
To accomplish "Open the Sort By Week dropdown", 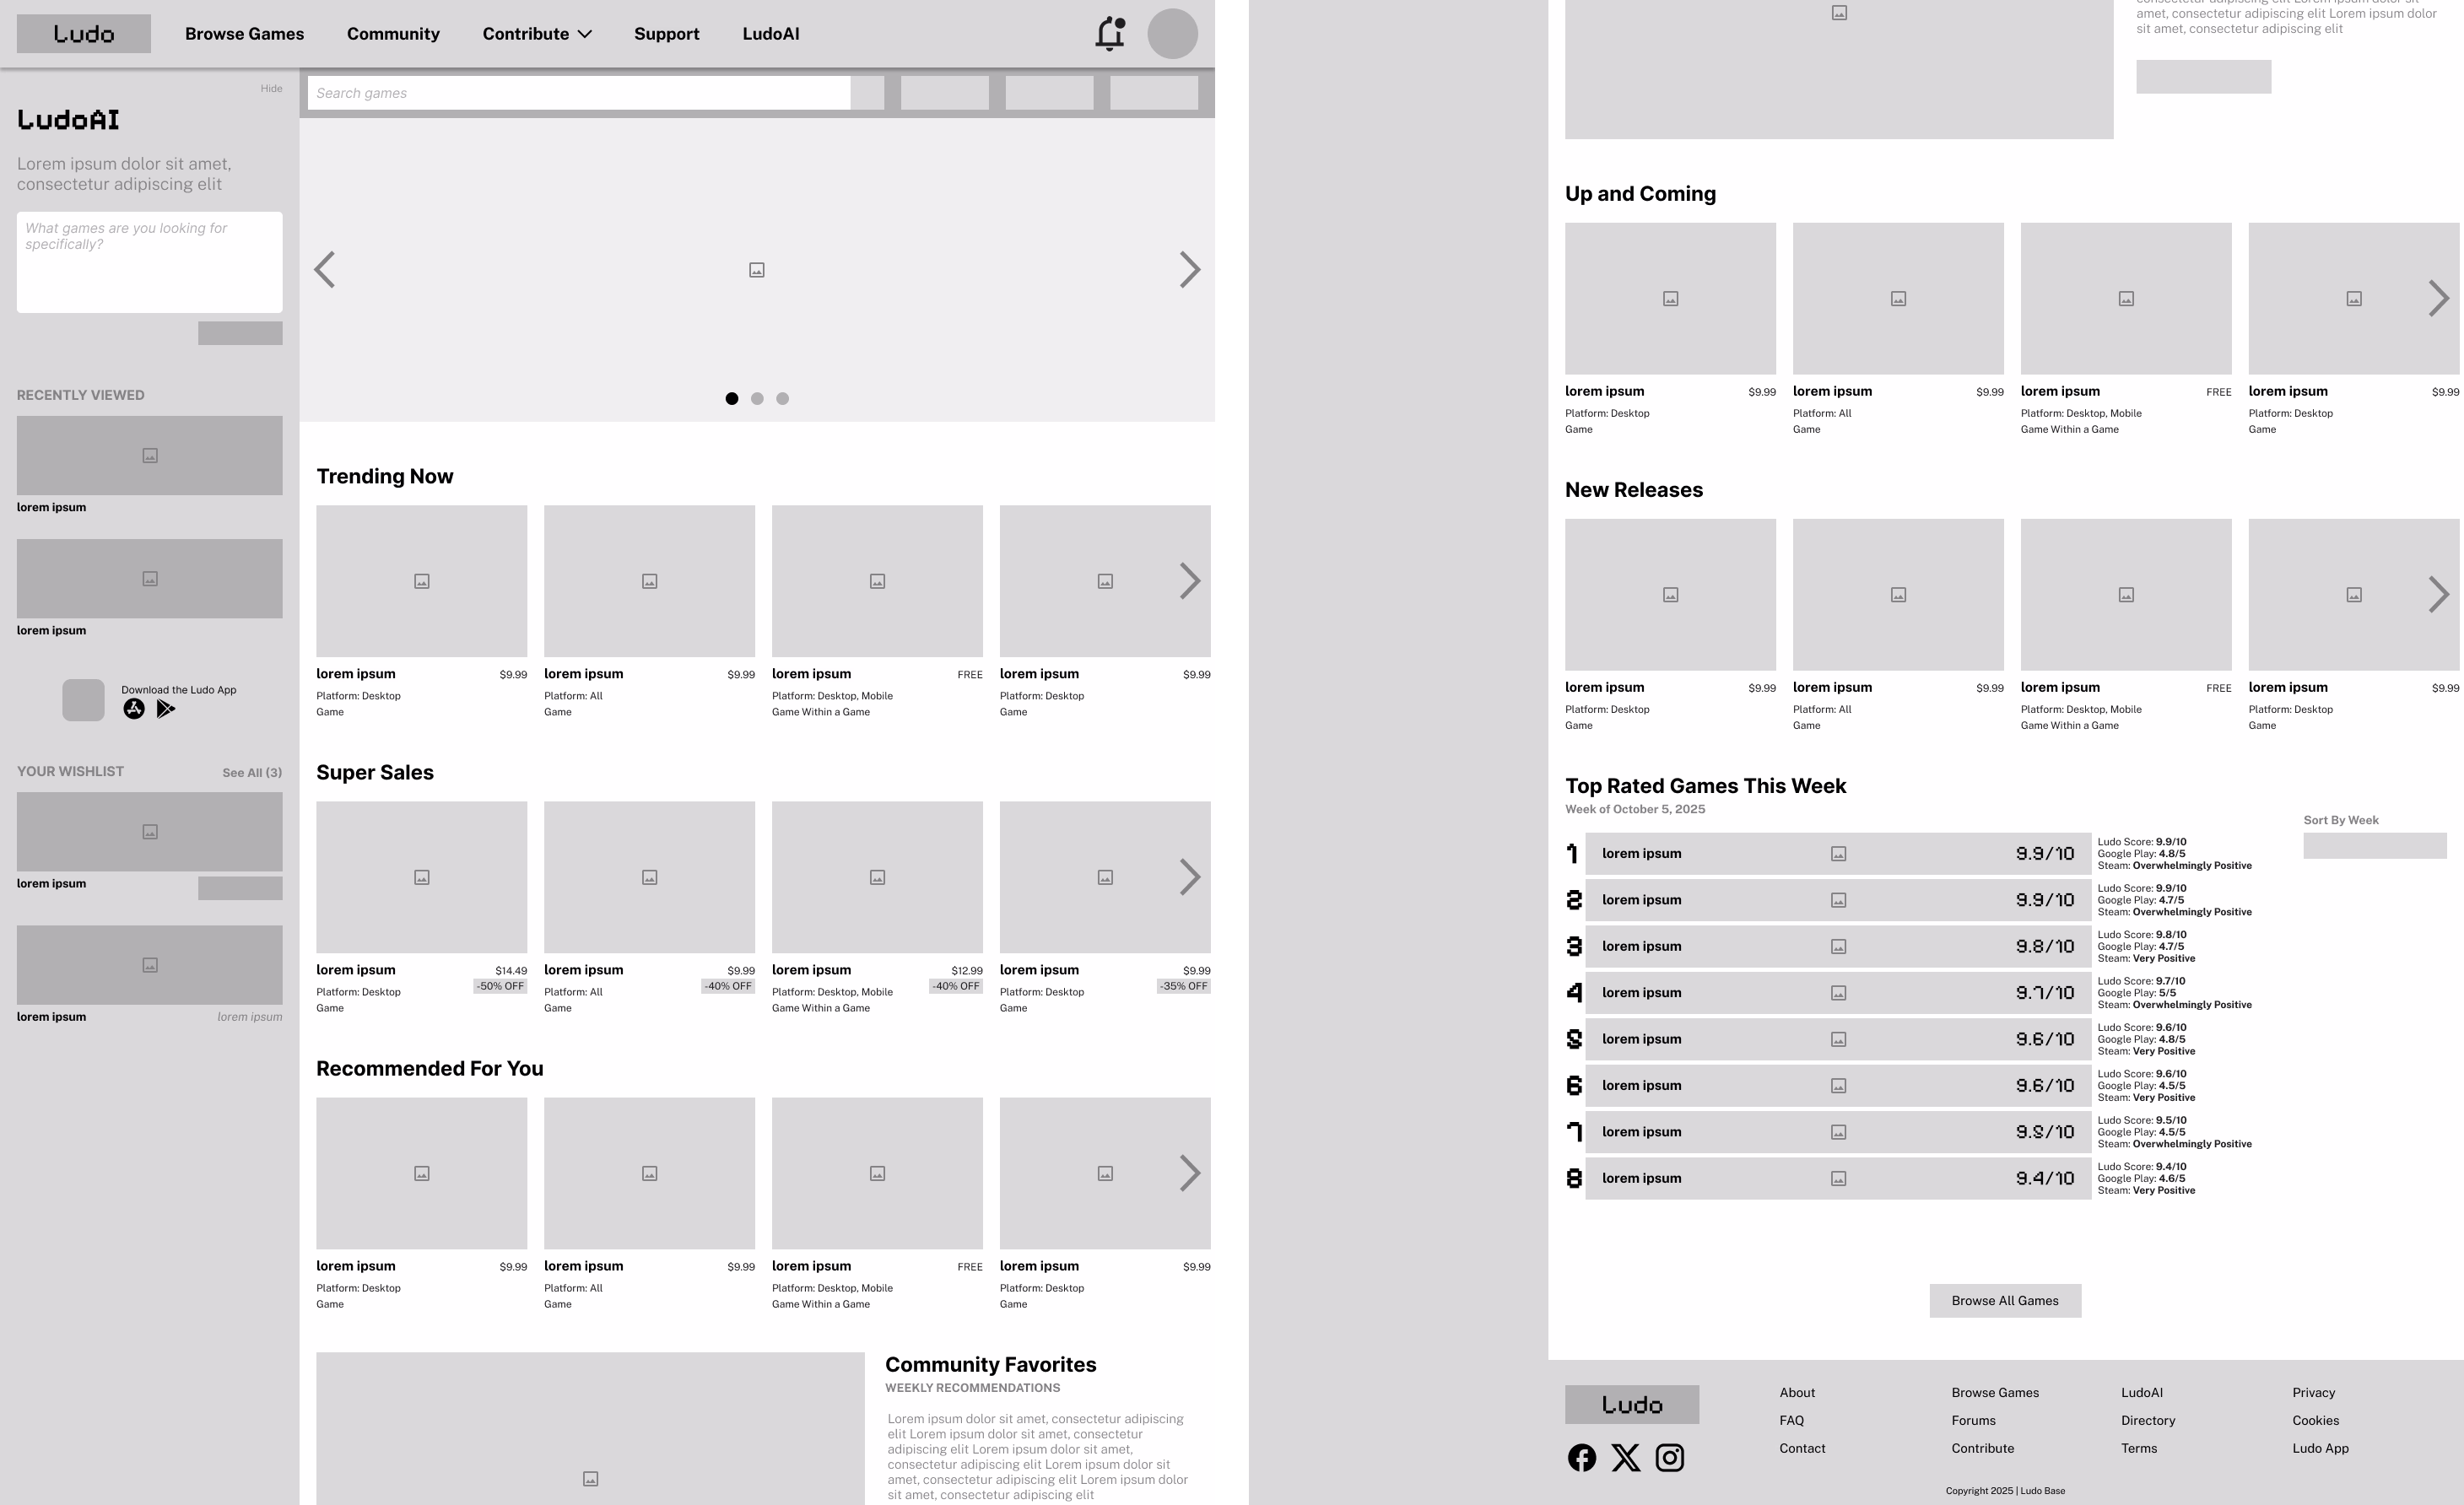I will 2375,845.
